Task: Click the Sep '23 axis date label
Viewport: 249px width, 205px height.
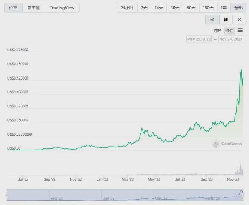Action: pos(207,179)
